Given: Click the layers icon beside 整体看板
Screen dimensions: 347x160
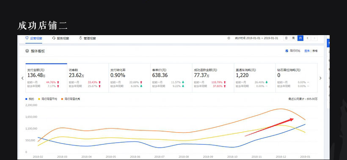Looking at the screenshot, I should pos(27,51).
